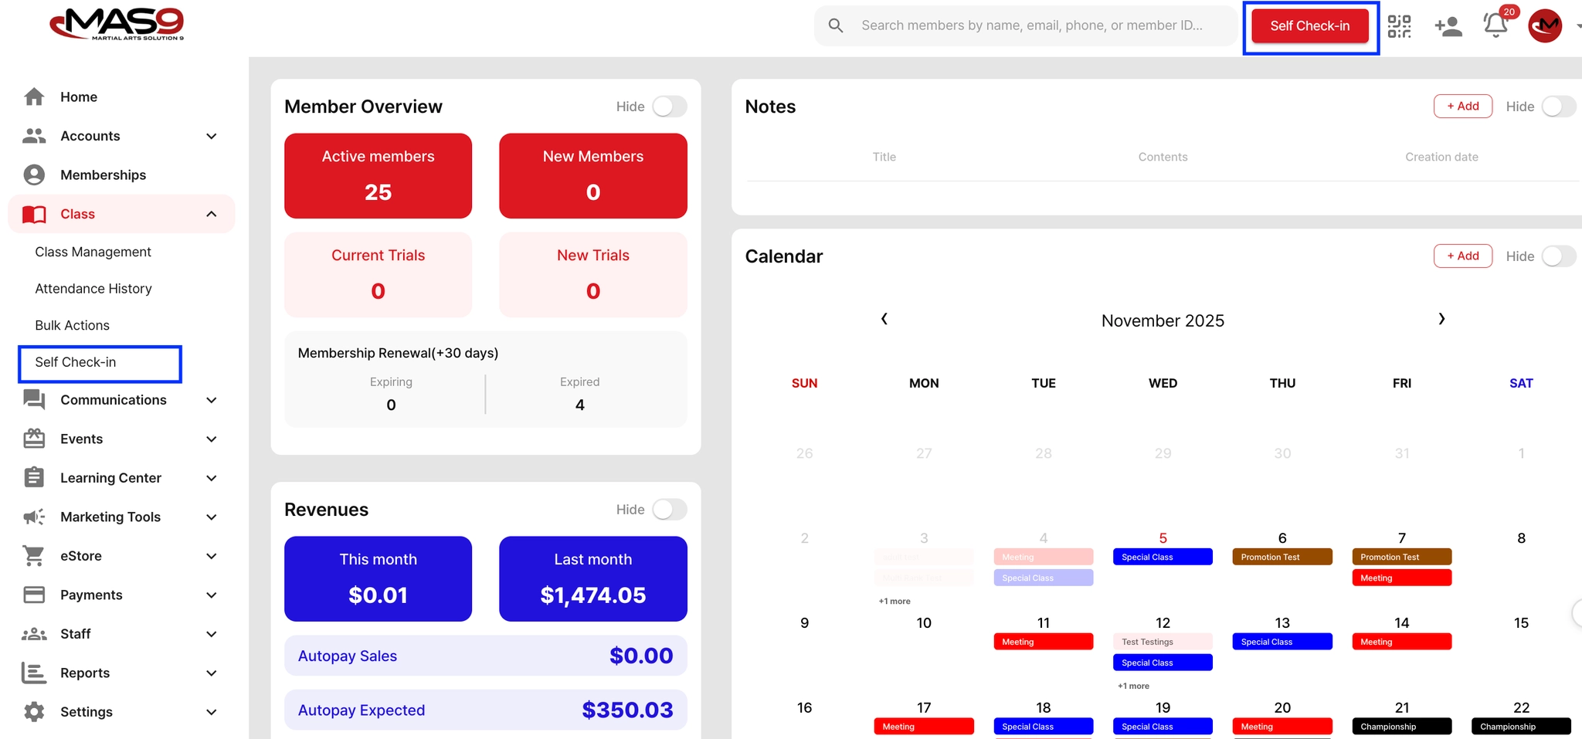The image size is (1582, 739).
Task: Click the member search field
Action: 1026,25
